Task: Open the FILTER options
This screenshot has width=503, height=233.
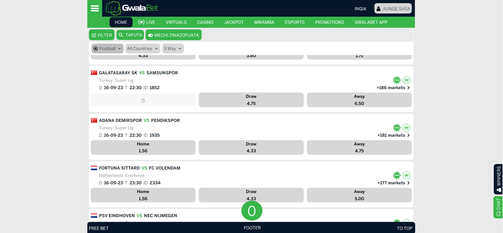Action: pyautogui.click(x=102, y=35)
